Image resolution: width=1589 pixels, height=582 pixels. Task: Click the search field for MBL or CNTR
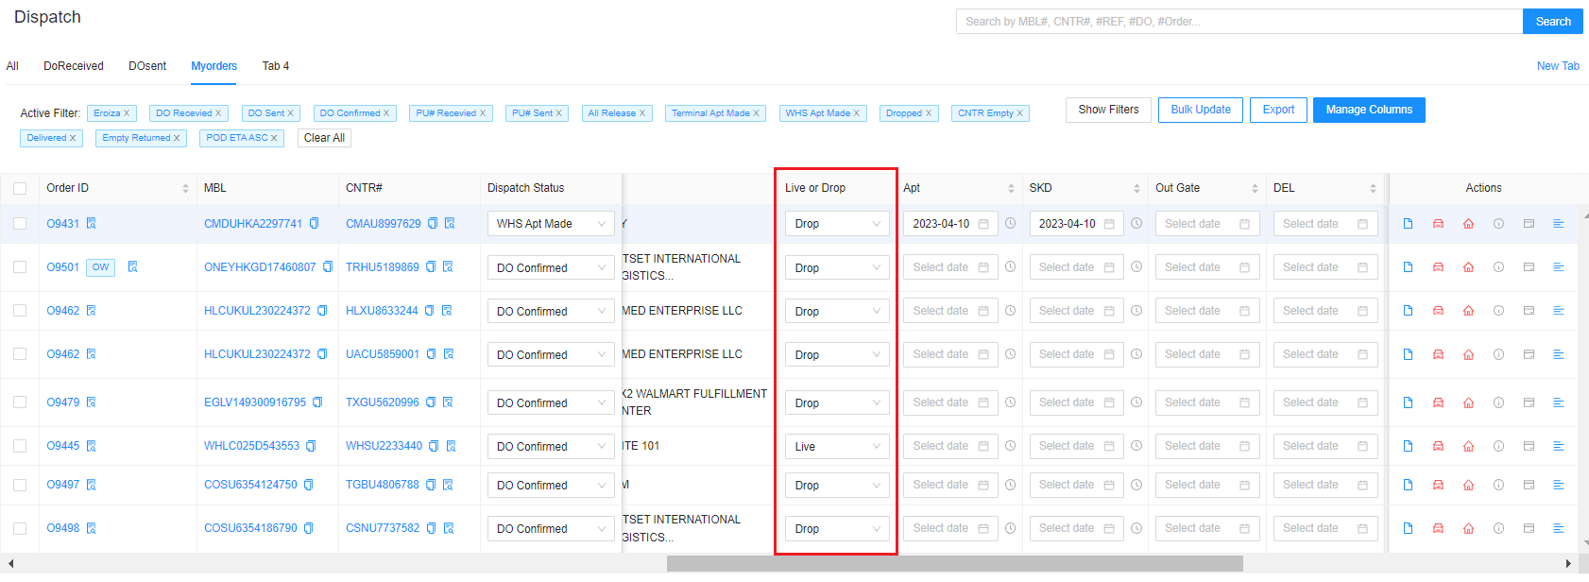coord(1238,22)
